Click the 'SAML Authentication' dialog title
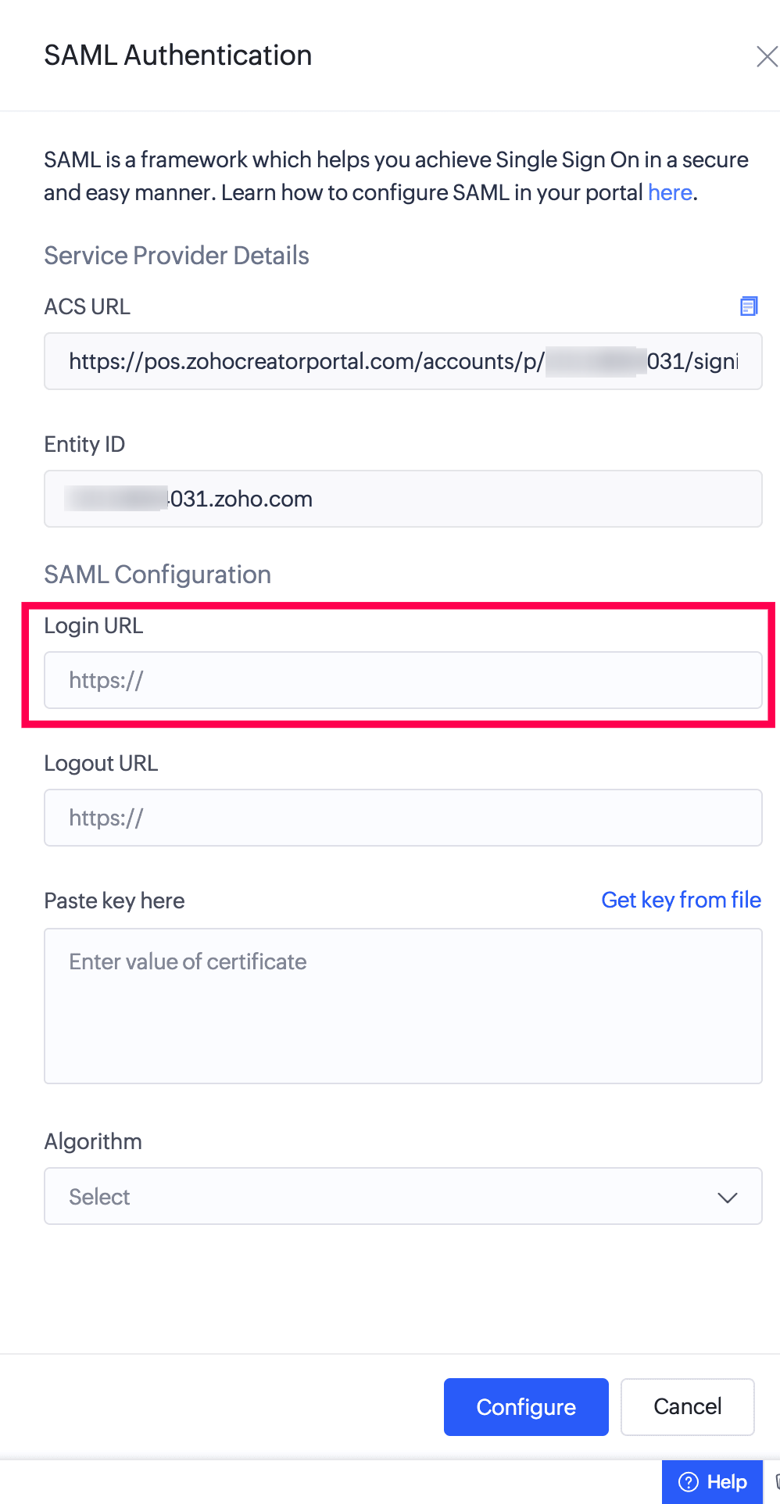 (x=178, y=56)
